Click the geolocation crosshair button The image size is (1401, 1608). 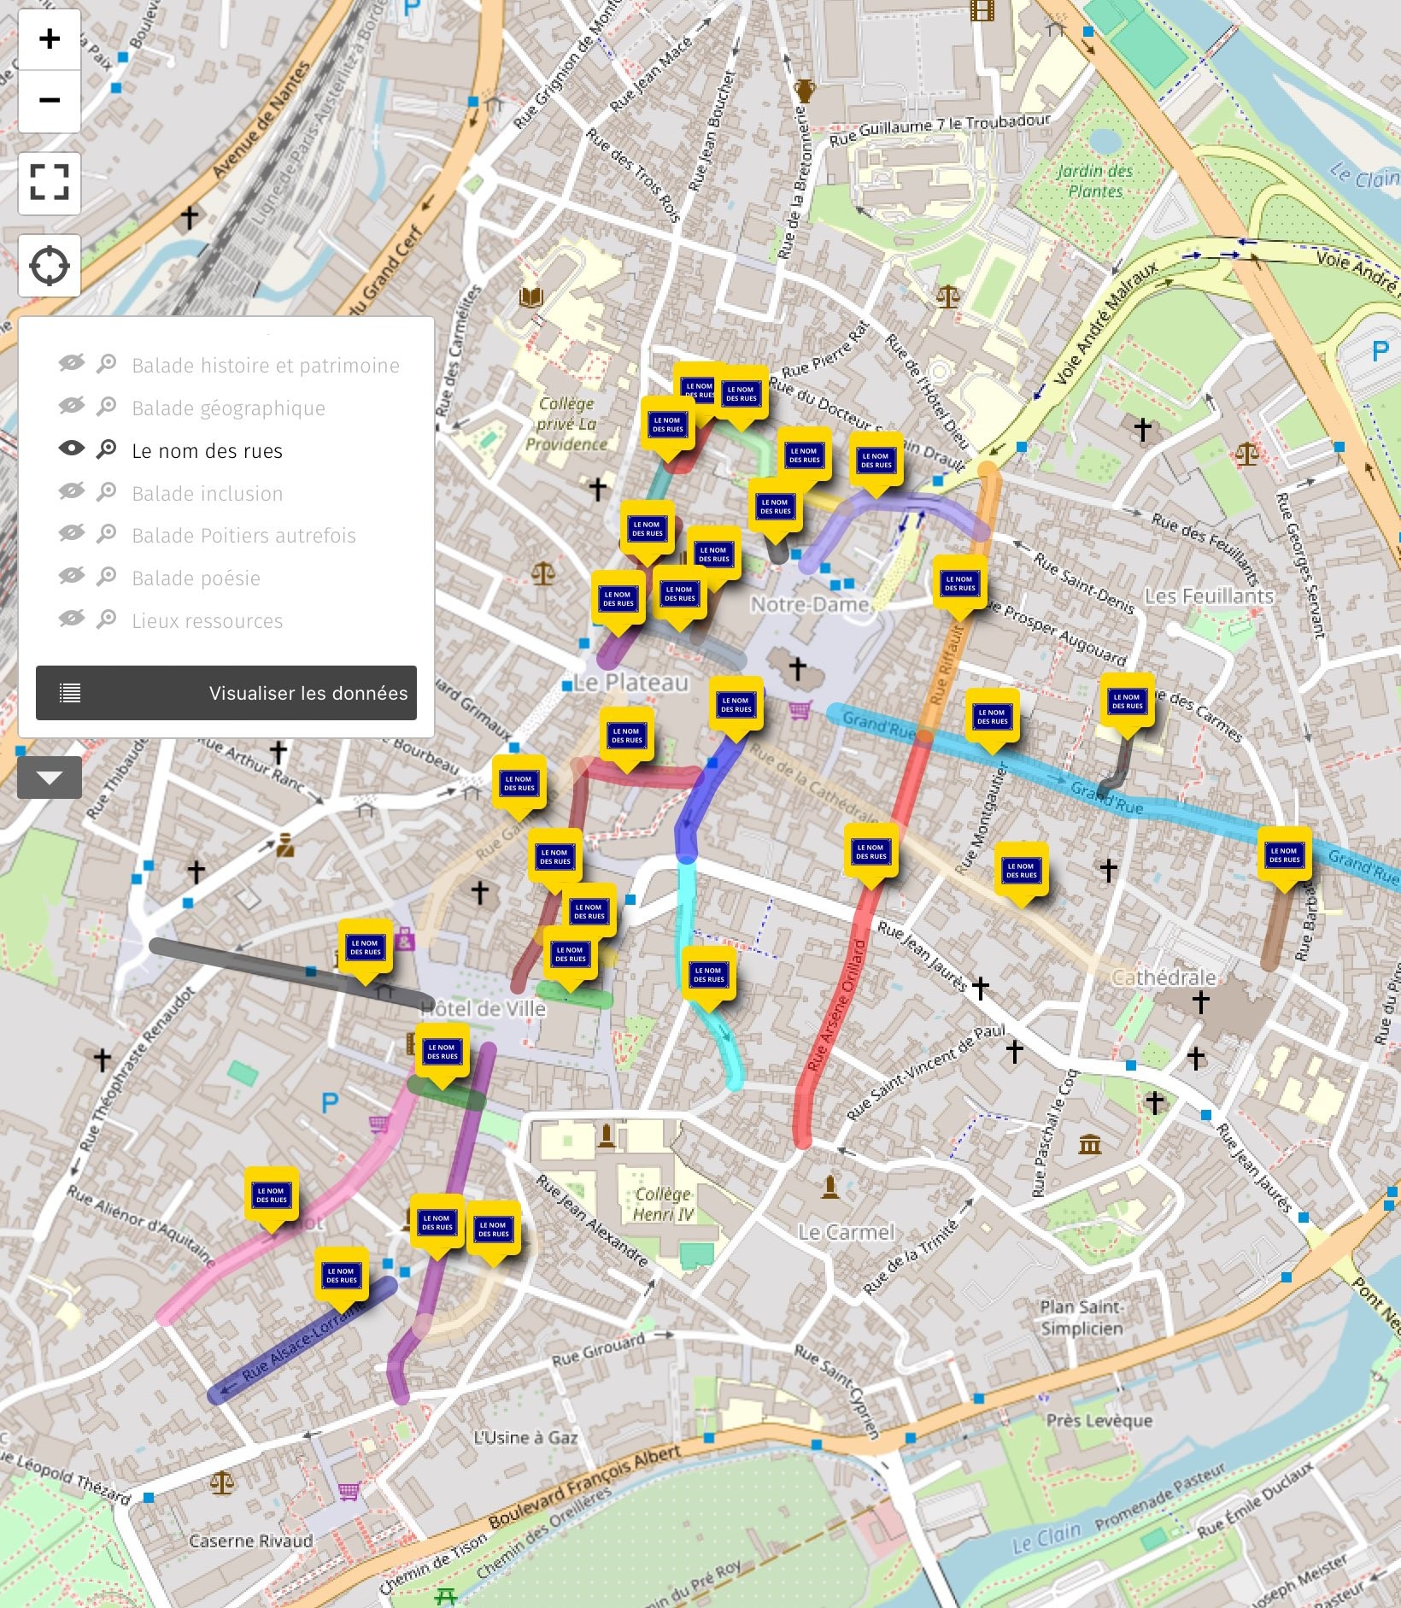point(50,266)
